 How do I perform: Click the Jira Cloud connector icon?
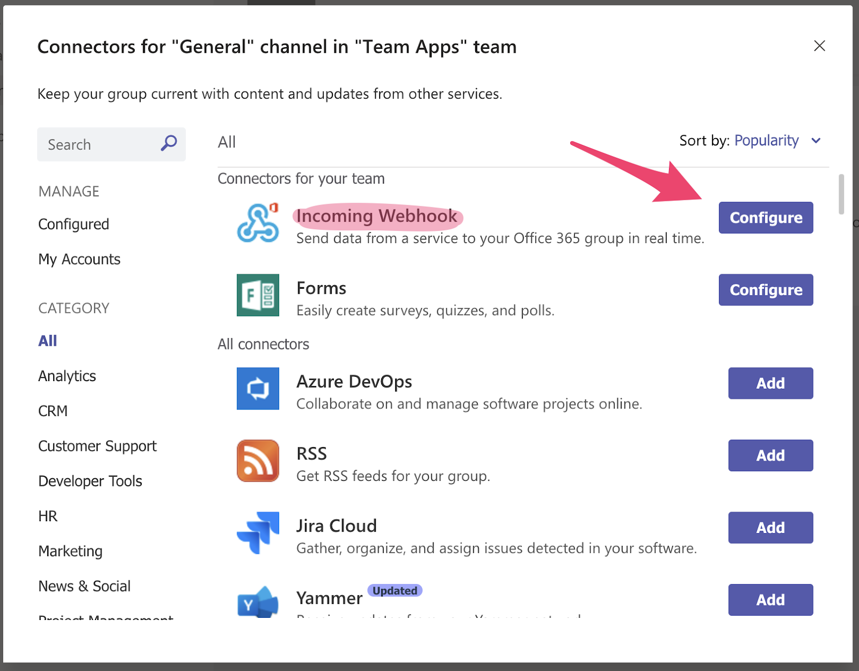click(x=258, y=533)
